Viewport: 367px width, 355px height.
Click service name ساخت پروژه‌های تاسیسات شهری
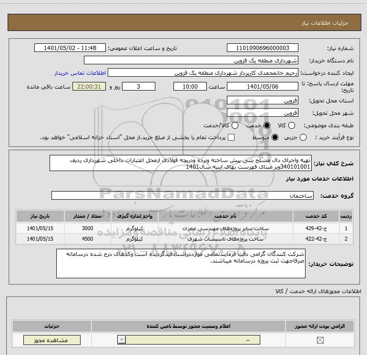pos(225,239)
